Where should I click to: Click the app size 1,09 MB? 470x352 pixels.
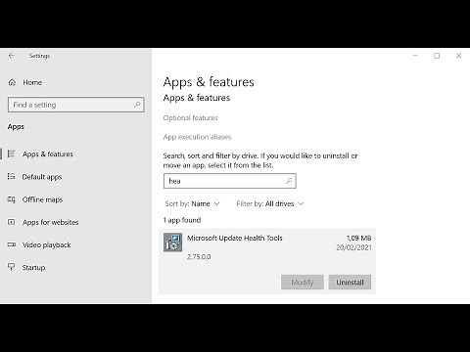pos(358,239)
